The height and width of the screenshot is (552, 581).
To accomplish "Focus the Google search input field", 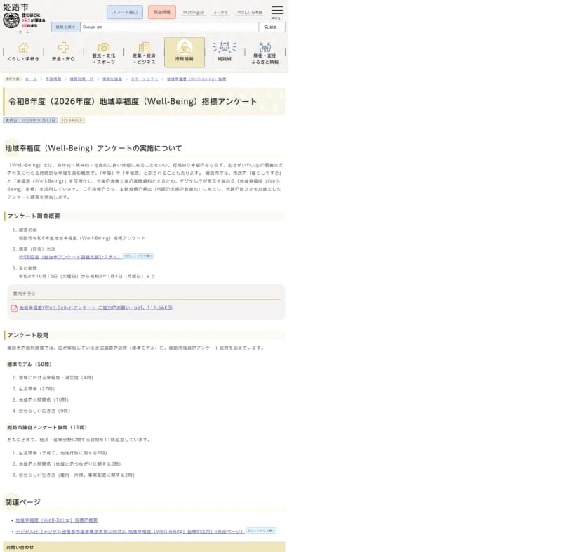I will coord(169,27).
